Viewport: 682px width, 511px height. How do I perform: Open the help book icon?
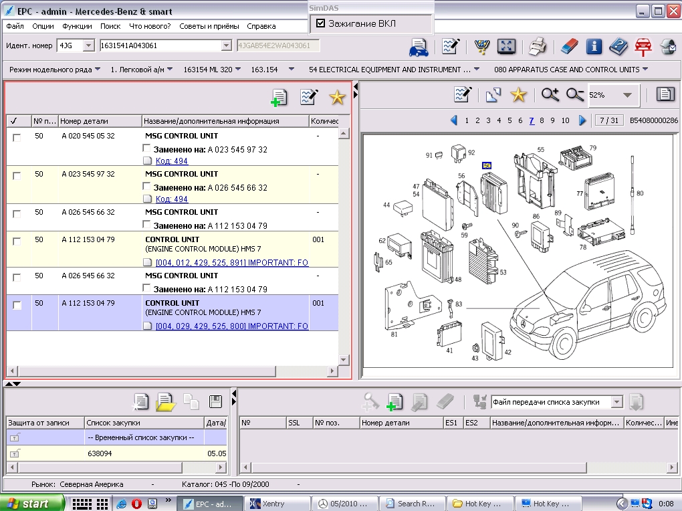point(618,46)
